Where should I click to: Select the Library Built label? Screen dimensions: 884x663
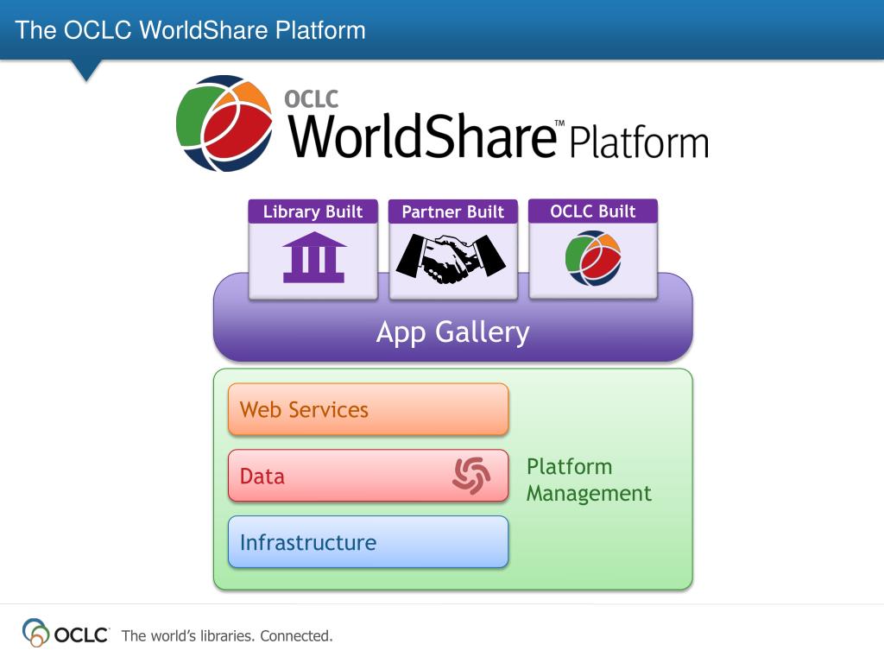click(313, 212)
